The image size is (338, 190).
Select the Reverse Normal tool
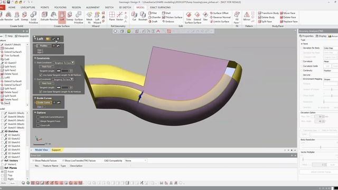[220, 17]
